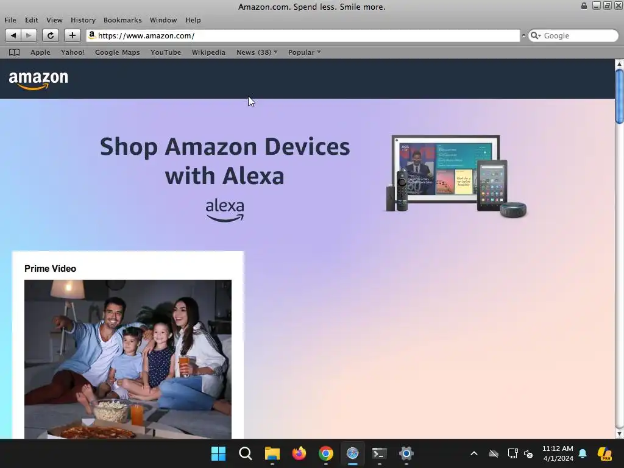Expand the Popular bookmark folder
Screen dimensions: 624x468
coord(305,52)
